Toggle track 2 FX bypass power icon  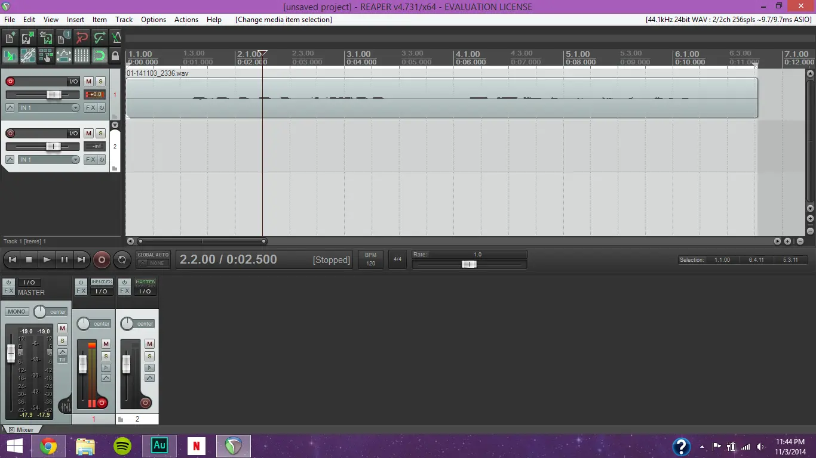pos(102,160)
